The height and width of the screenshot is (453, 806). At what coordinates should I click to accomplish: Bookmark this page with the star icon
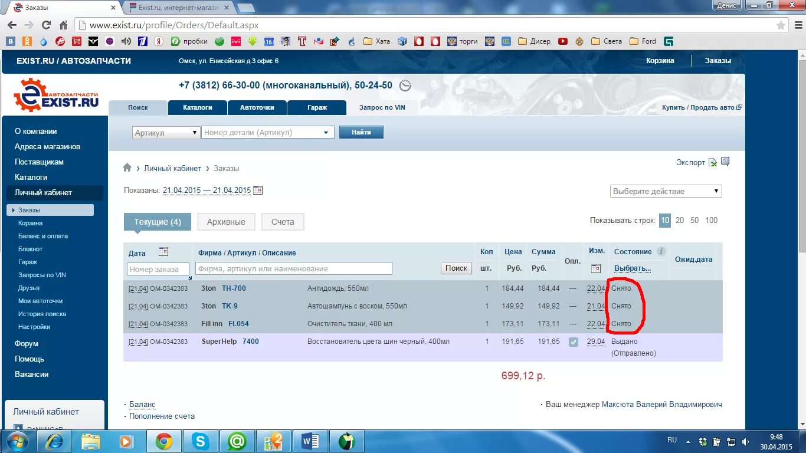coord(781,25)
